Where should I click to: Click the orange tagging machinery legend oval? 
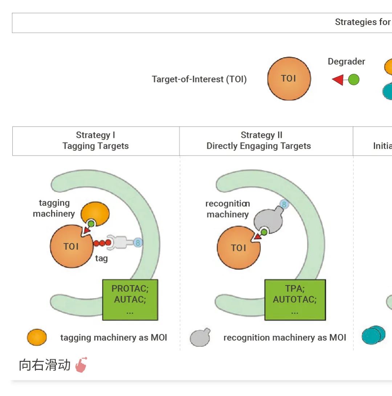point(37,337)
